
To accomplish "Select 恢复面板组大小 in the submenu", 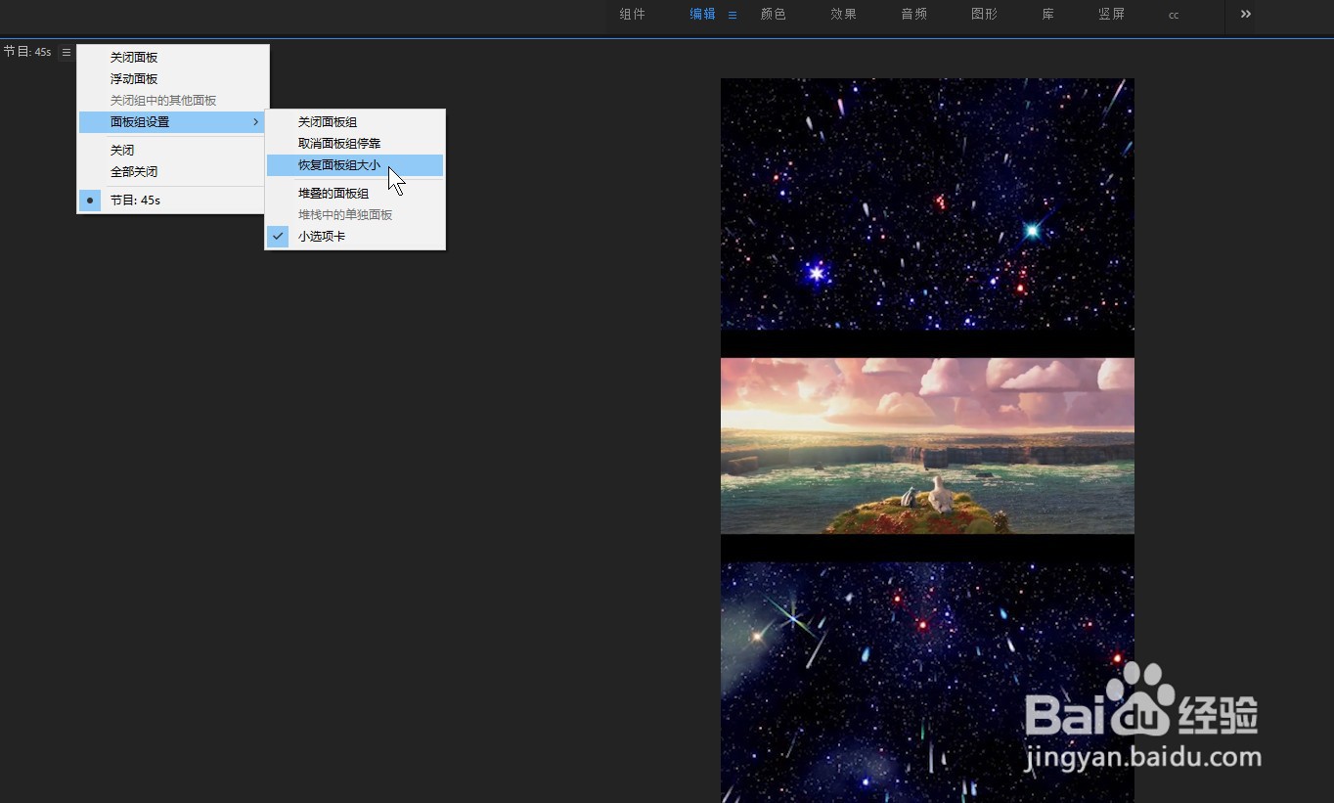I will click(355, 165).
